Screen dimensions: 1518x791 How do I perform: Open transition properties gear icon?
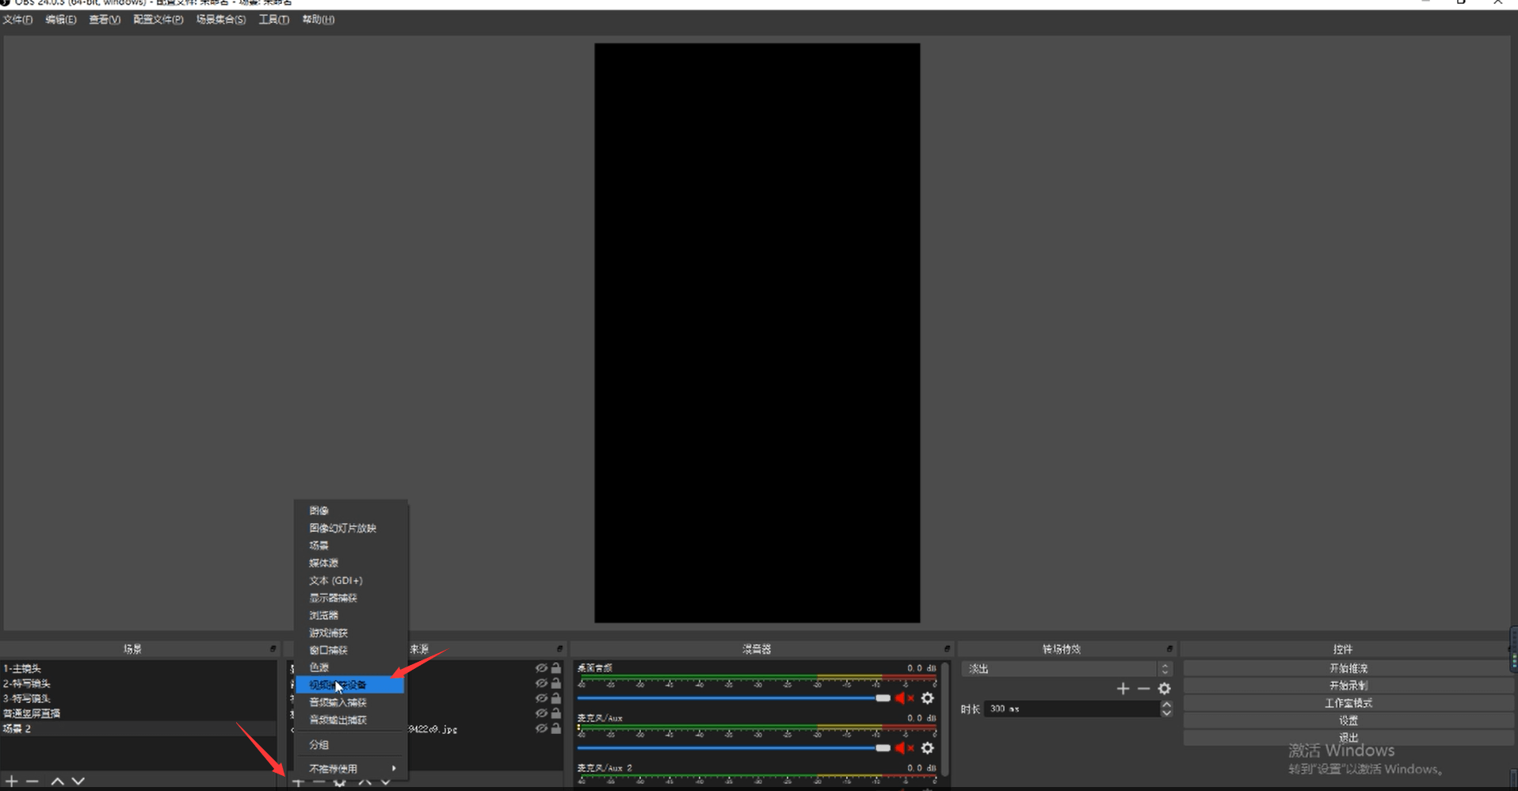(x=1164, y=689)
